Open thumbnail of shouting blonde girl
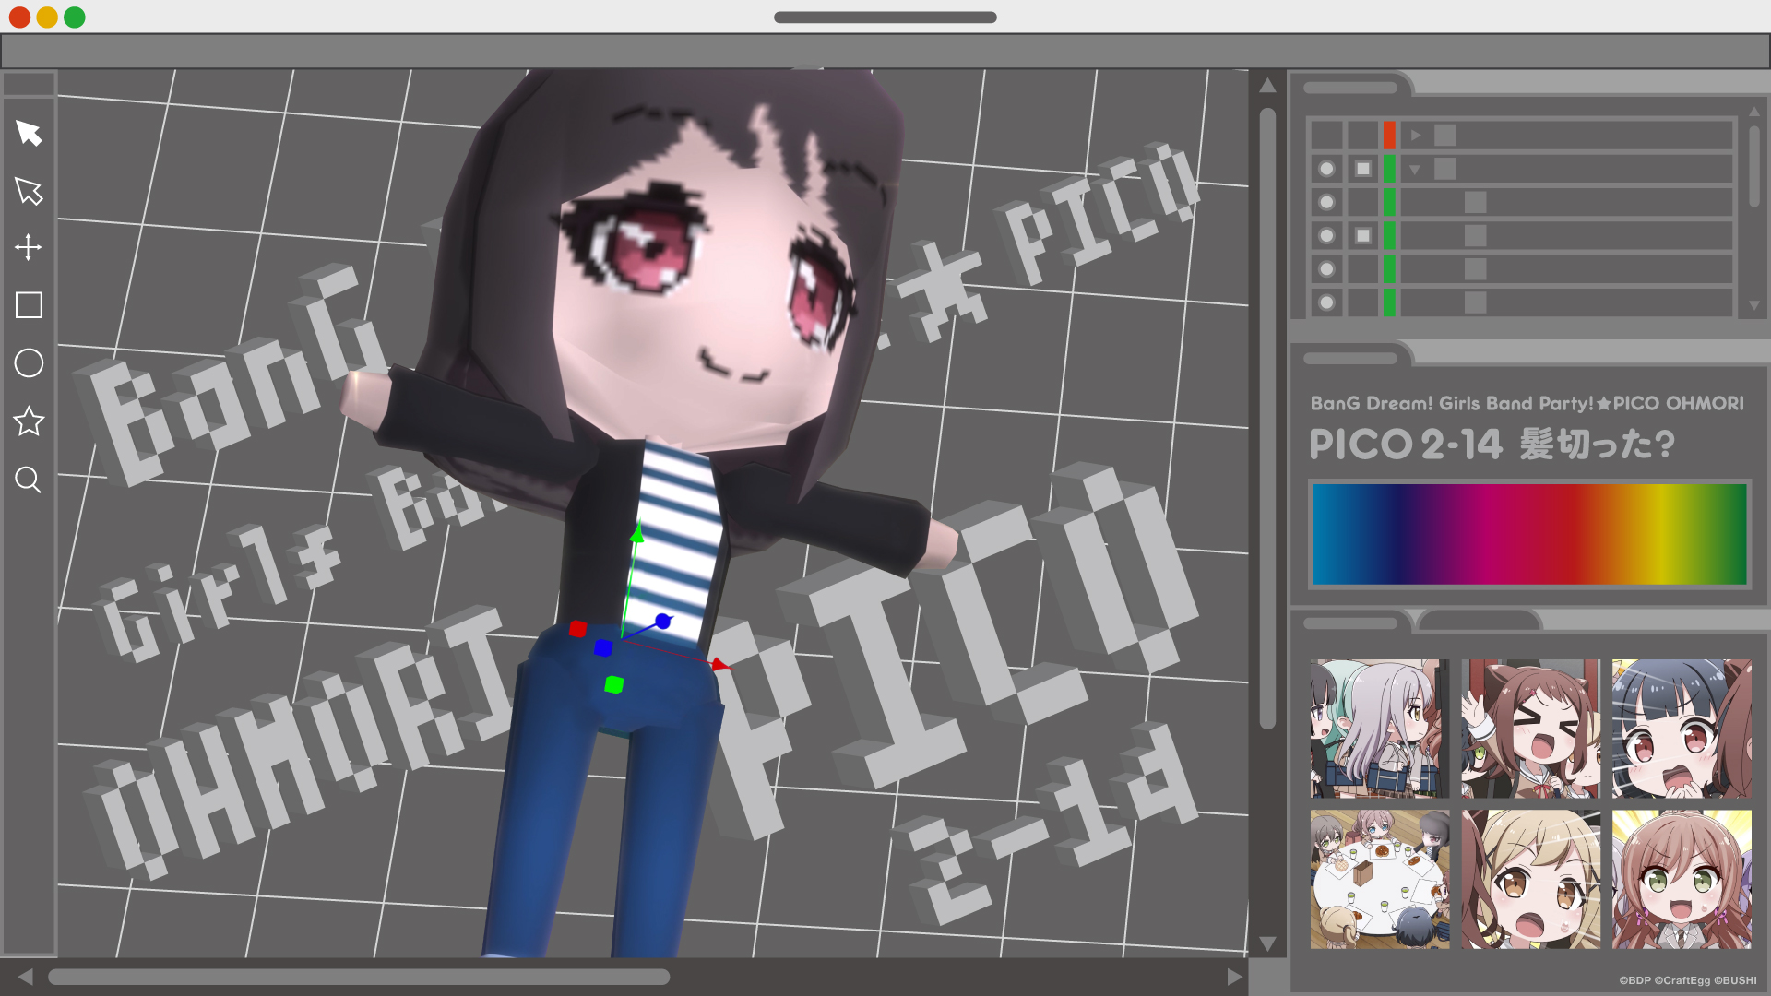 pos(1531,880)
